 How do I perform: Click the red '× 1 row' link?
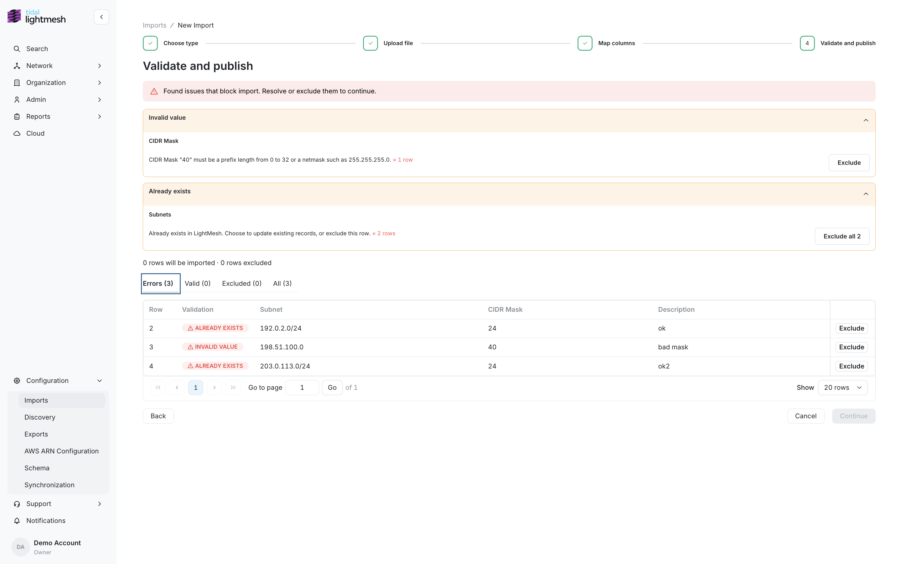point(402,160)
